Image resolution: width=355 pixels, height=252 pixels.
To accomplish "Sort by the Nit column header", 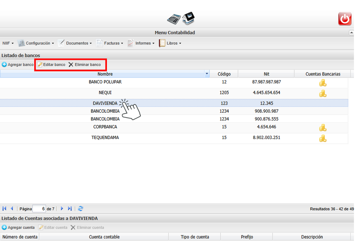I will [267, 74].
